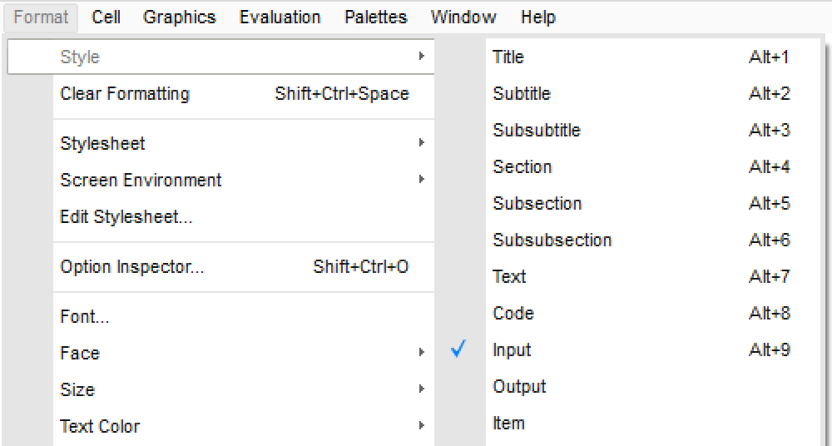Screen dimensions: 832x446
Task: Select the checked Input style
Action: tap(512, 350)
